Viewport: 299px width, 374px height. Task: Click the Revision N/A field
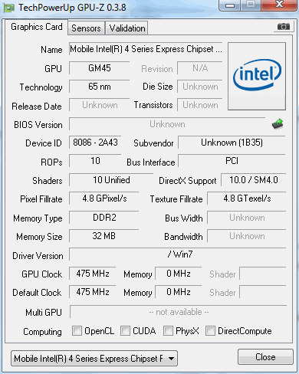(200, 68)
